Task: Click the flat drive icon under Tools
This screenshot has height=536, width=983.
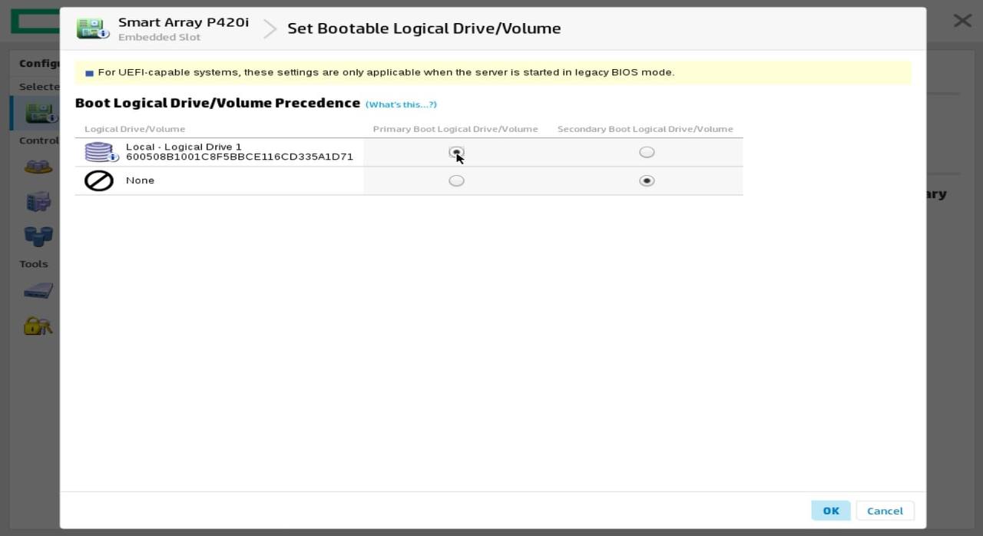Action: click(x=38, y=290)
